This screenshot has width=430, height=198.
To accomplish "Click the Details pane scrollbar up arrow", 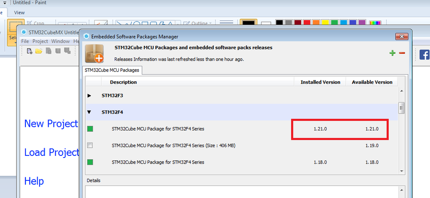I will (402, 190).
